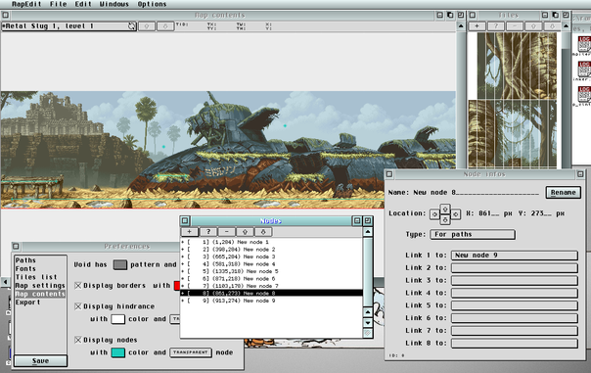Image resolution: width=591 pixels, height=373 pixels.
Task: Open the first red document icon on the desktop
Action: click(584, 44)
